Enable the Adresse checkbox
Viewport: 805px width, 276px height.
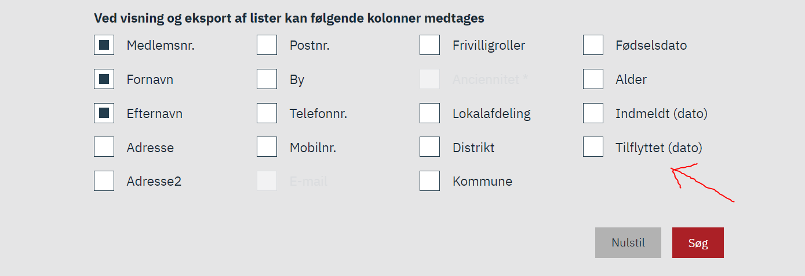(x=104, y=148)
